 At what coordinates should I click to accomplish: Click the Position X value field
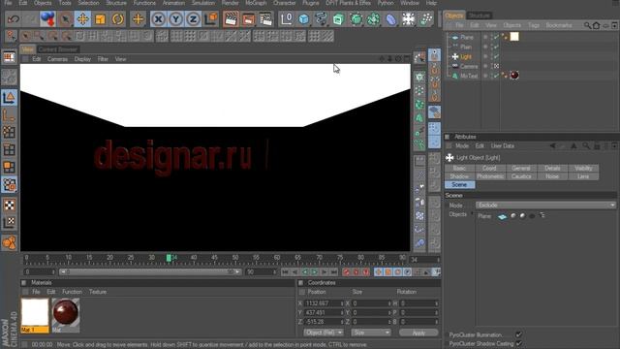coord(323,303)
